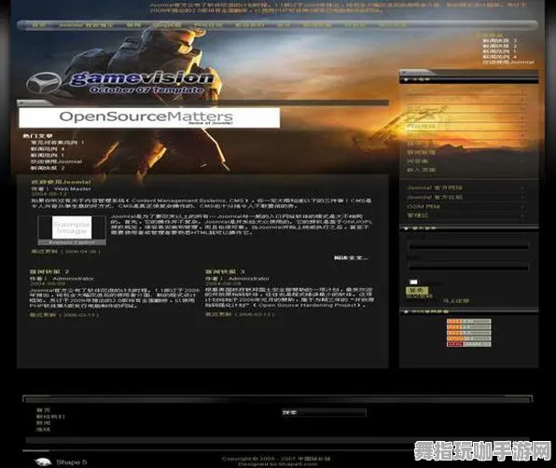The width and height of the screenshot is (556, 468).
Task: Open the OpenSourceMatters banner
Action: (149, 117)
